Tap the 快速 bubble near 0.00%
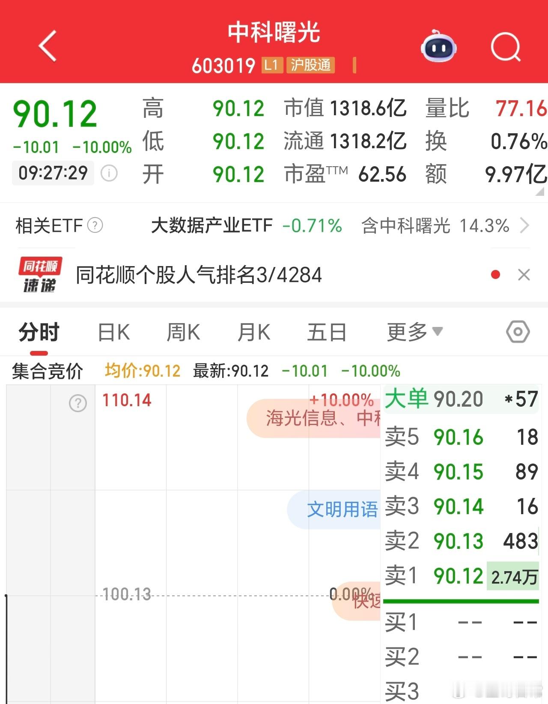This screenshot has width=548, height=704. pyautogui.click(x=356, y=601)
